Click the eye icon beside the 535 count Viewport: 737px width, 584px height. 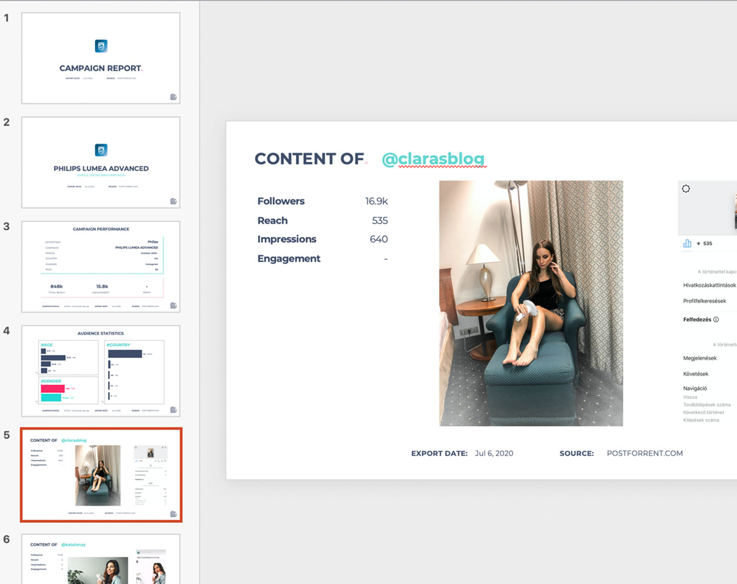pos(699,243)
